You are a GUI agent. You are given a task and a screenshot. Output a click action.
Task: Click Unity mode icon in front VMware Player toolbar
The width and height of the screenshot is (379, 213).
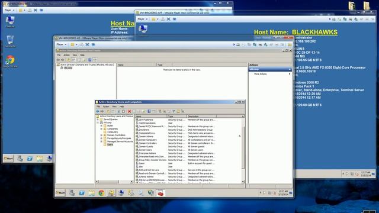tap(93, 44)
